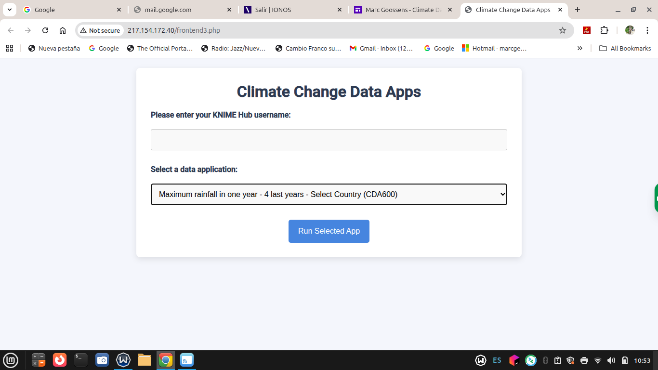The width and height of the screenshot is (658, 370).
Task: Click the volume icon in system tray
Action: tap(611, 360)
